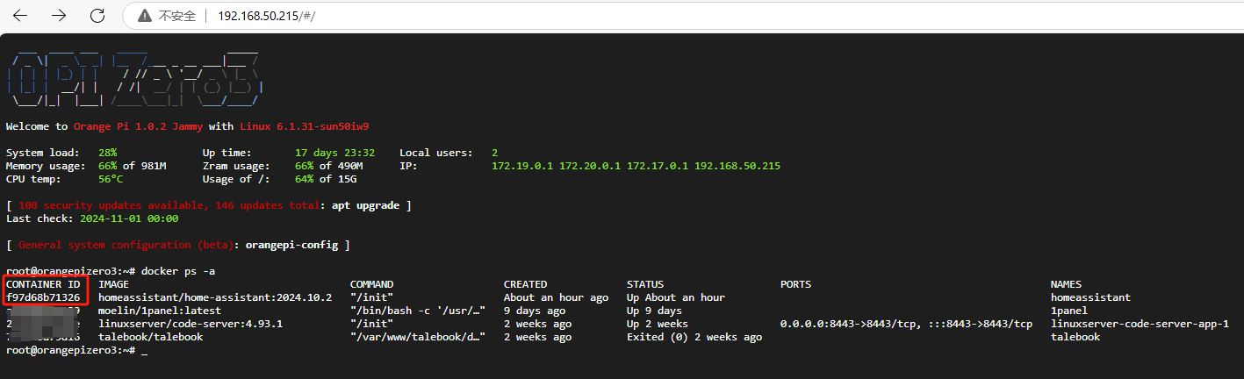Screen dimensions: 1244x379
Task: Click status Up 2 weeks
Action: click(658, 324)
